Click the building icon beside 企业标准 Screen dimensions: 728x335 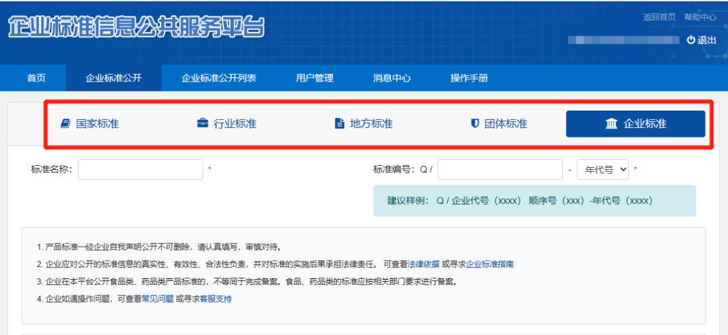point(611,124)
